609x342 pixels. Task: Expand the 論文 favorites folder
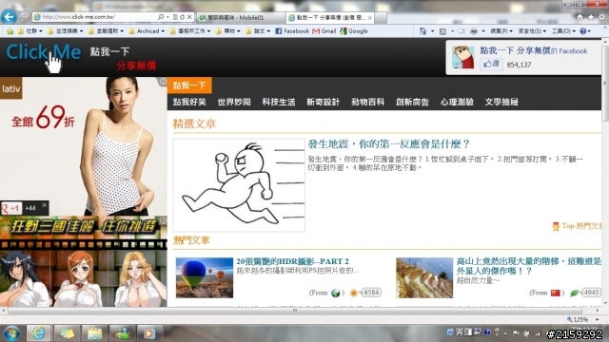coord(258,31)
